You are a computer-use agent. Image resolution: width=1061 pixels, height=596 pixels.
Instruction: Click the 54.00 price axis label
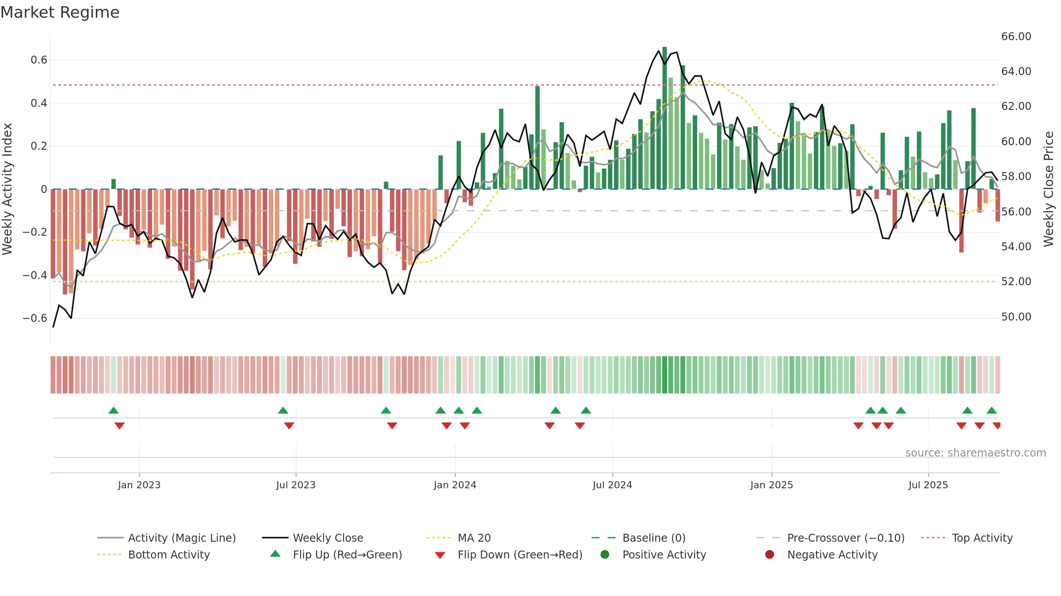point(1016,247)
